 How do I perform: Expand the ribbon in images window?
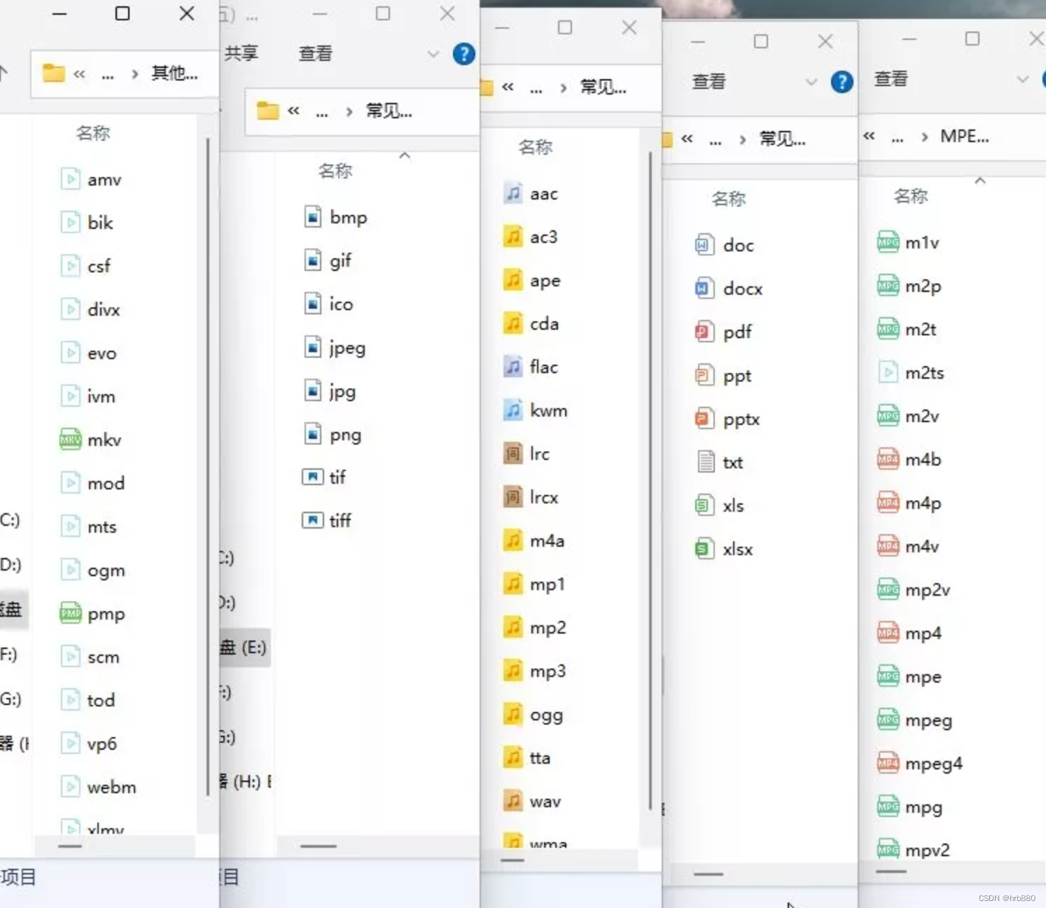point(433,54)
